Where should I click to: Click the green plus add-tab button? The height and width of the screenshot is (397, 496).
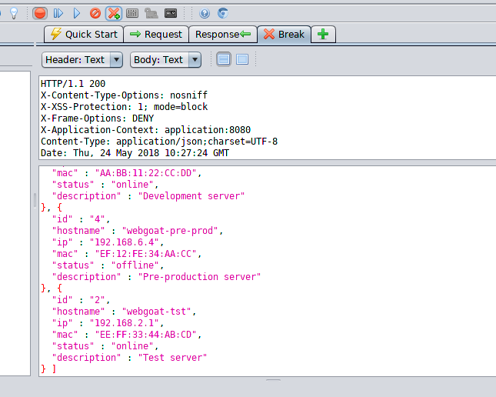click(323, 34)
